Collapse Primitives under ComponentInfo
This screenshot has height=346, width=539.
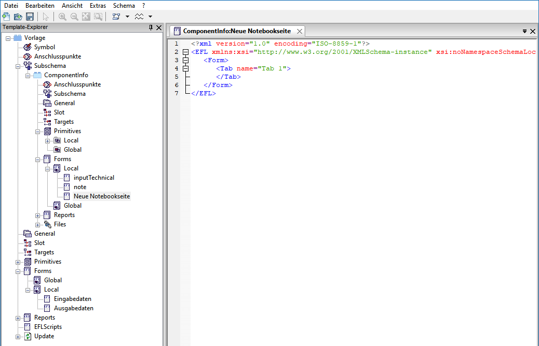pyautogui.click(x=38, y=132)
